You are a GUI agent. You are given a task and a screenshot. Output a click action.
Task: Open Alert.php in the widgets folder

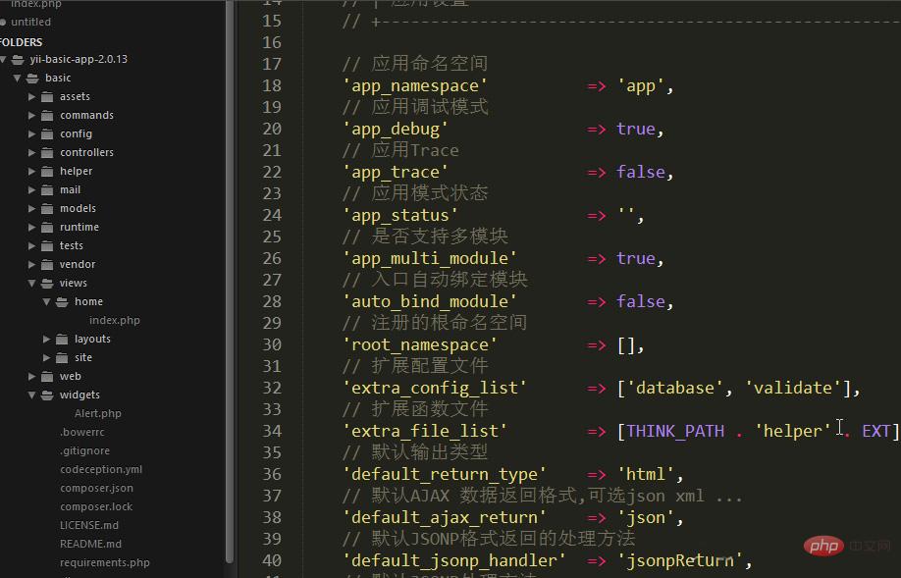click(x=97, y=413)
